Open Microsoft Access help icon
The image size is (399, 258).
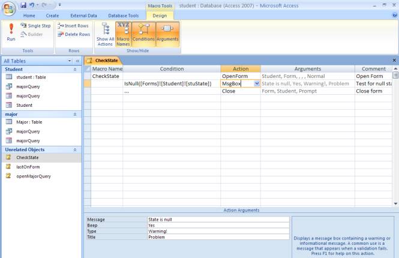395,15
